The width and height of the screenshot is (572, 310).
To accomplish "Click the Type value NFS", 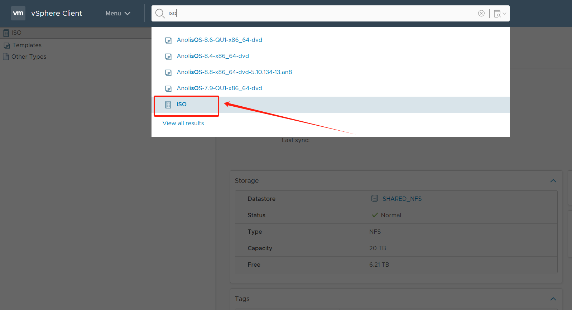I will click(x=375, y=232).
